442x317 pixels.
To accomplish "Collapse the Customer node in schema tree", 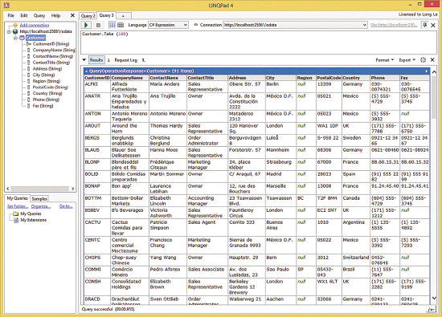I will click(x=15, y=38).
